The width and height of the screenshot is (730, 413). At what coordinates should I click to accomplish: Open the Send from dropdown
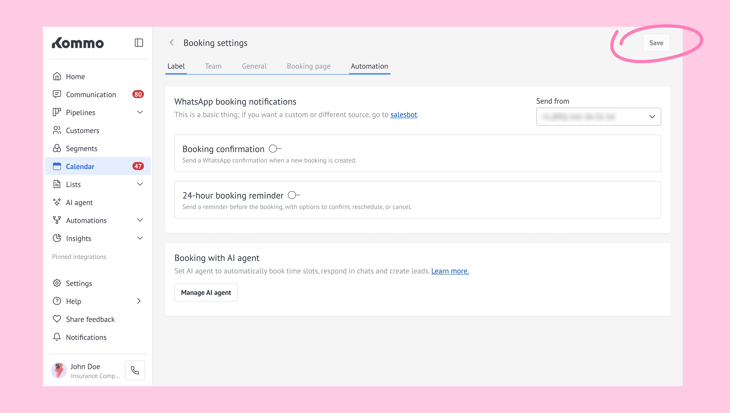598,117
